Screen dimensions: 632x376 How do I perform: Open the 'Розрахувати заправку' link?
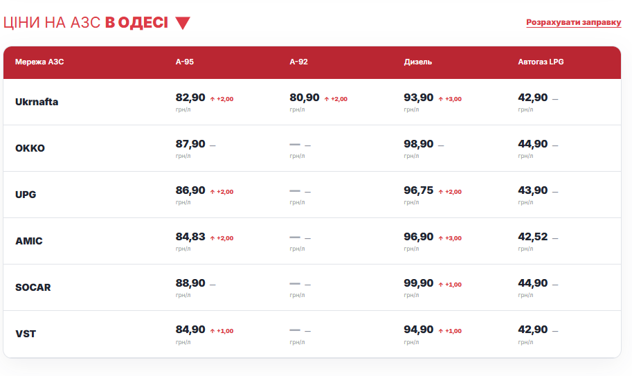tap(574, 22)
